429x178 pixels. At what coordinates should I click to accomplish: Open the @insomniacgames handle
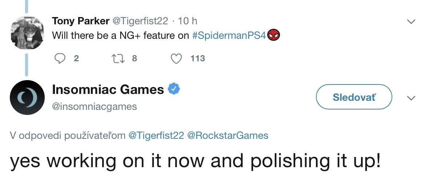pos(95,106)
